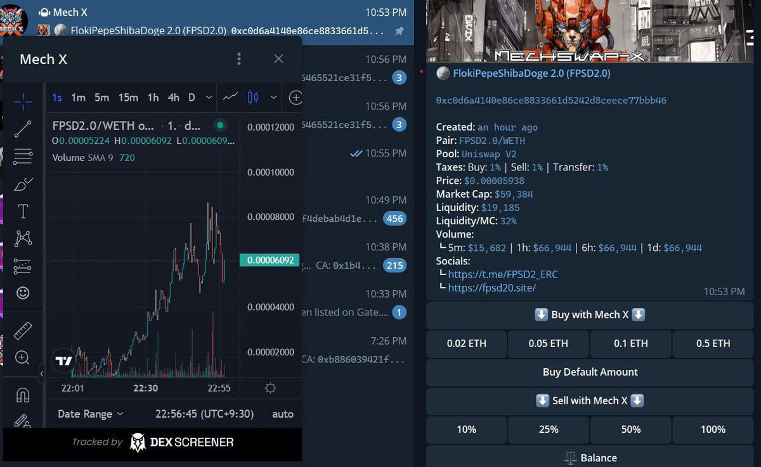Close the Mech X chart panel
The image size is (761, 467).
(278, 59)
